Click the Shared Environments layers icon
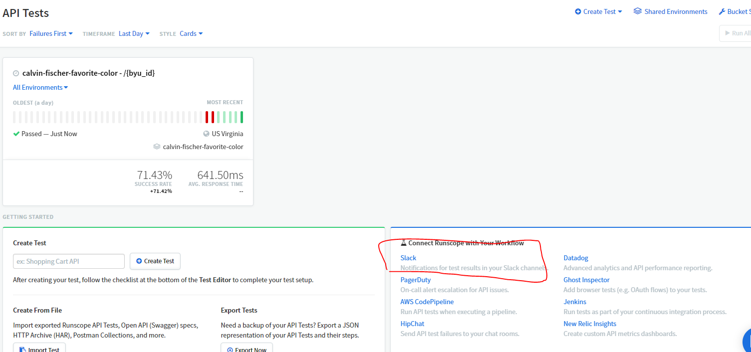751x352 pixels. [637, 11]
